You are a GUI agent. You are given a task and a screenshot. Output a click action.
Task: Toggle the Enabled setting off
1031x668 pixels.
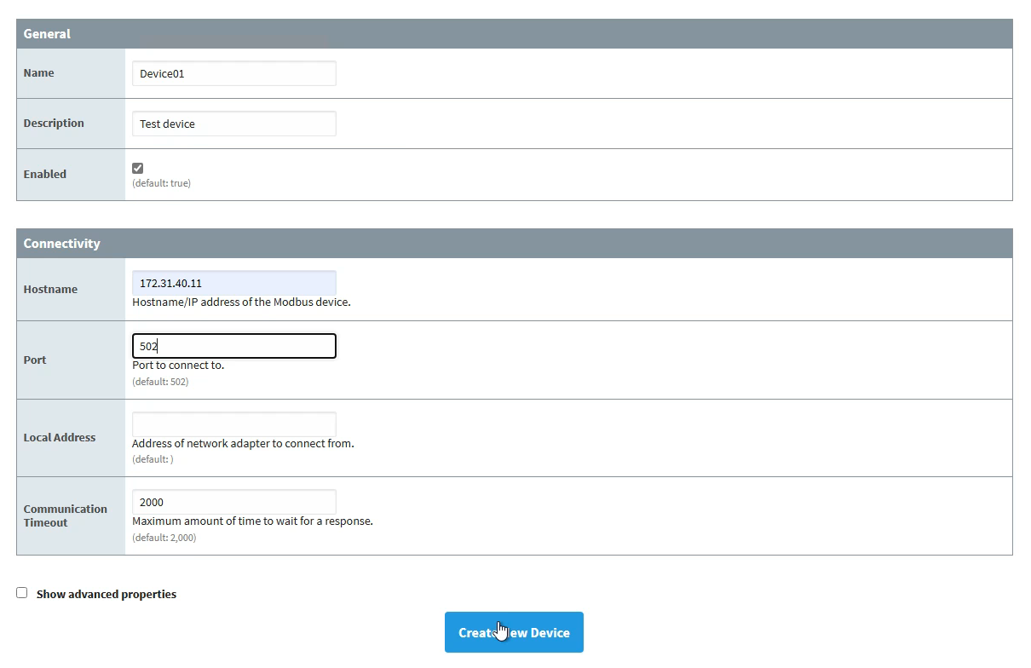(x=137, y=168)
